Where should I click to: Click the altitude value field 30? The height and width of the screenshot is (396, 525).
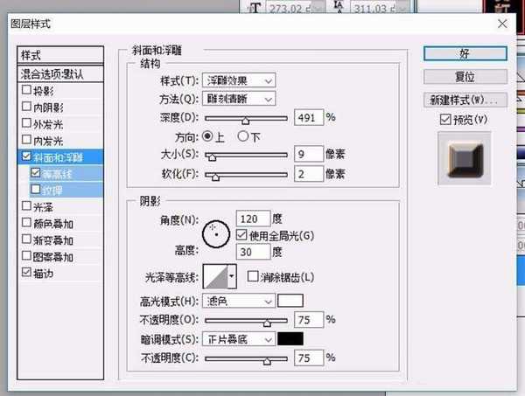(253, 252)
